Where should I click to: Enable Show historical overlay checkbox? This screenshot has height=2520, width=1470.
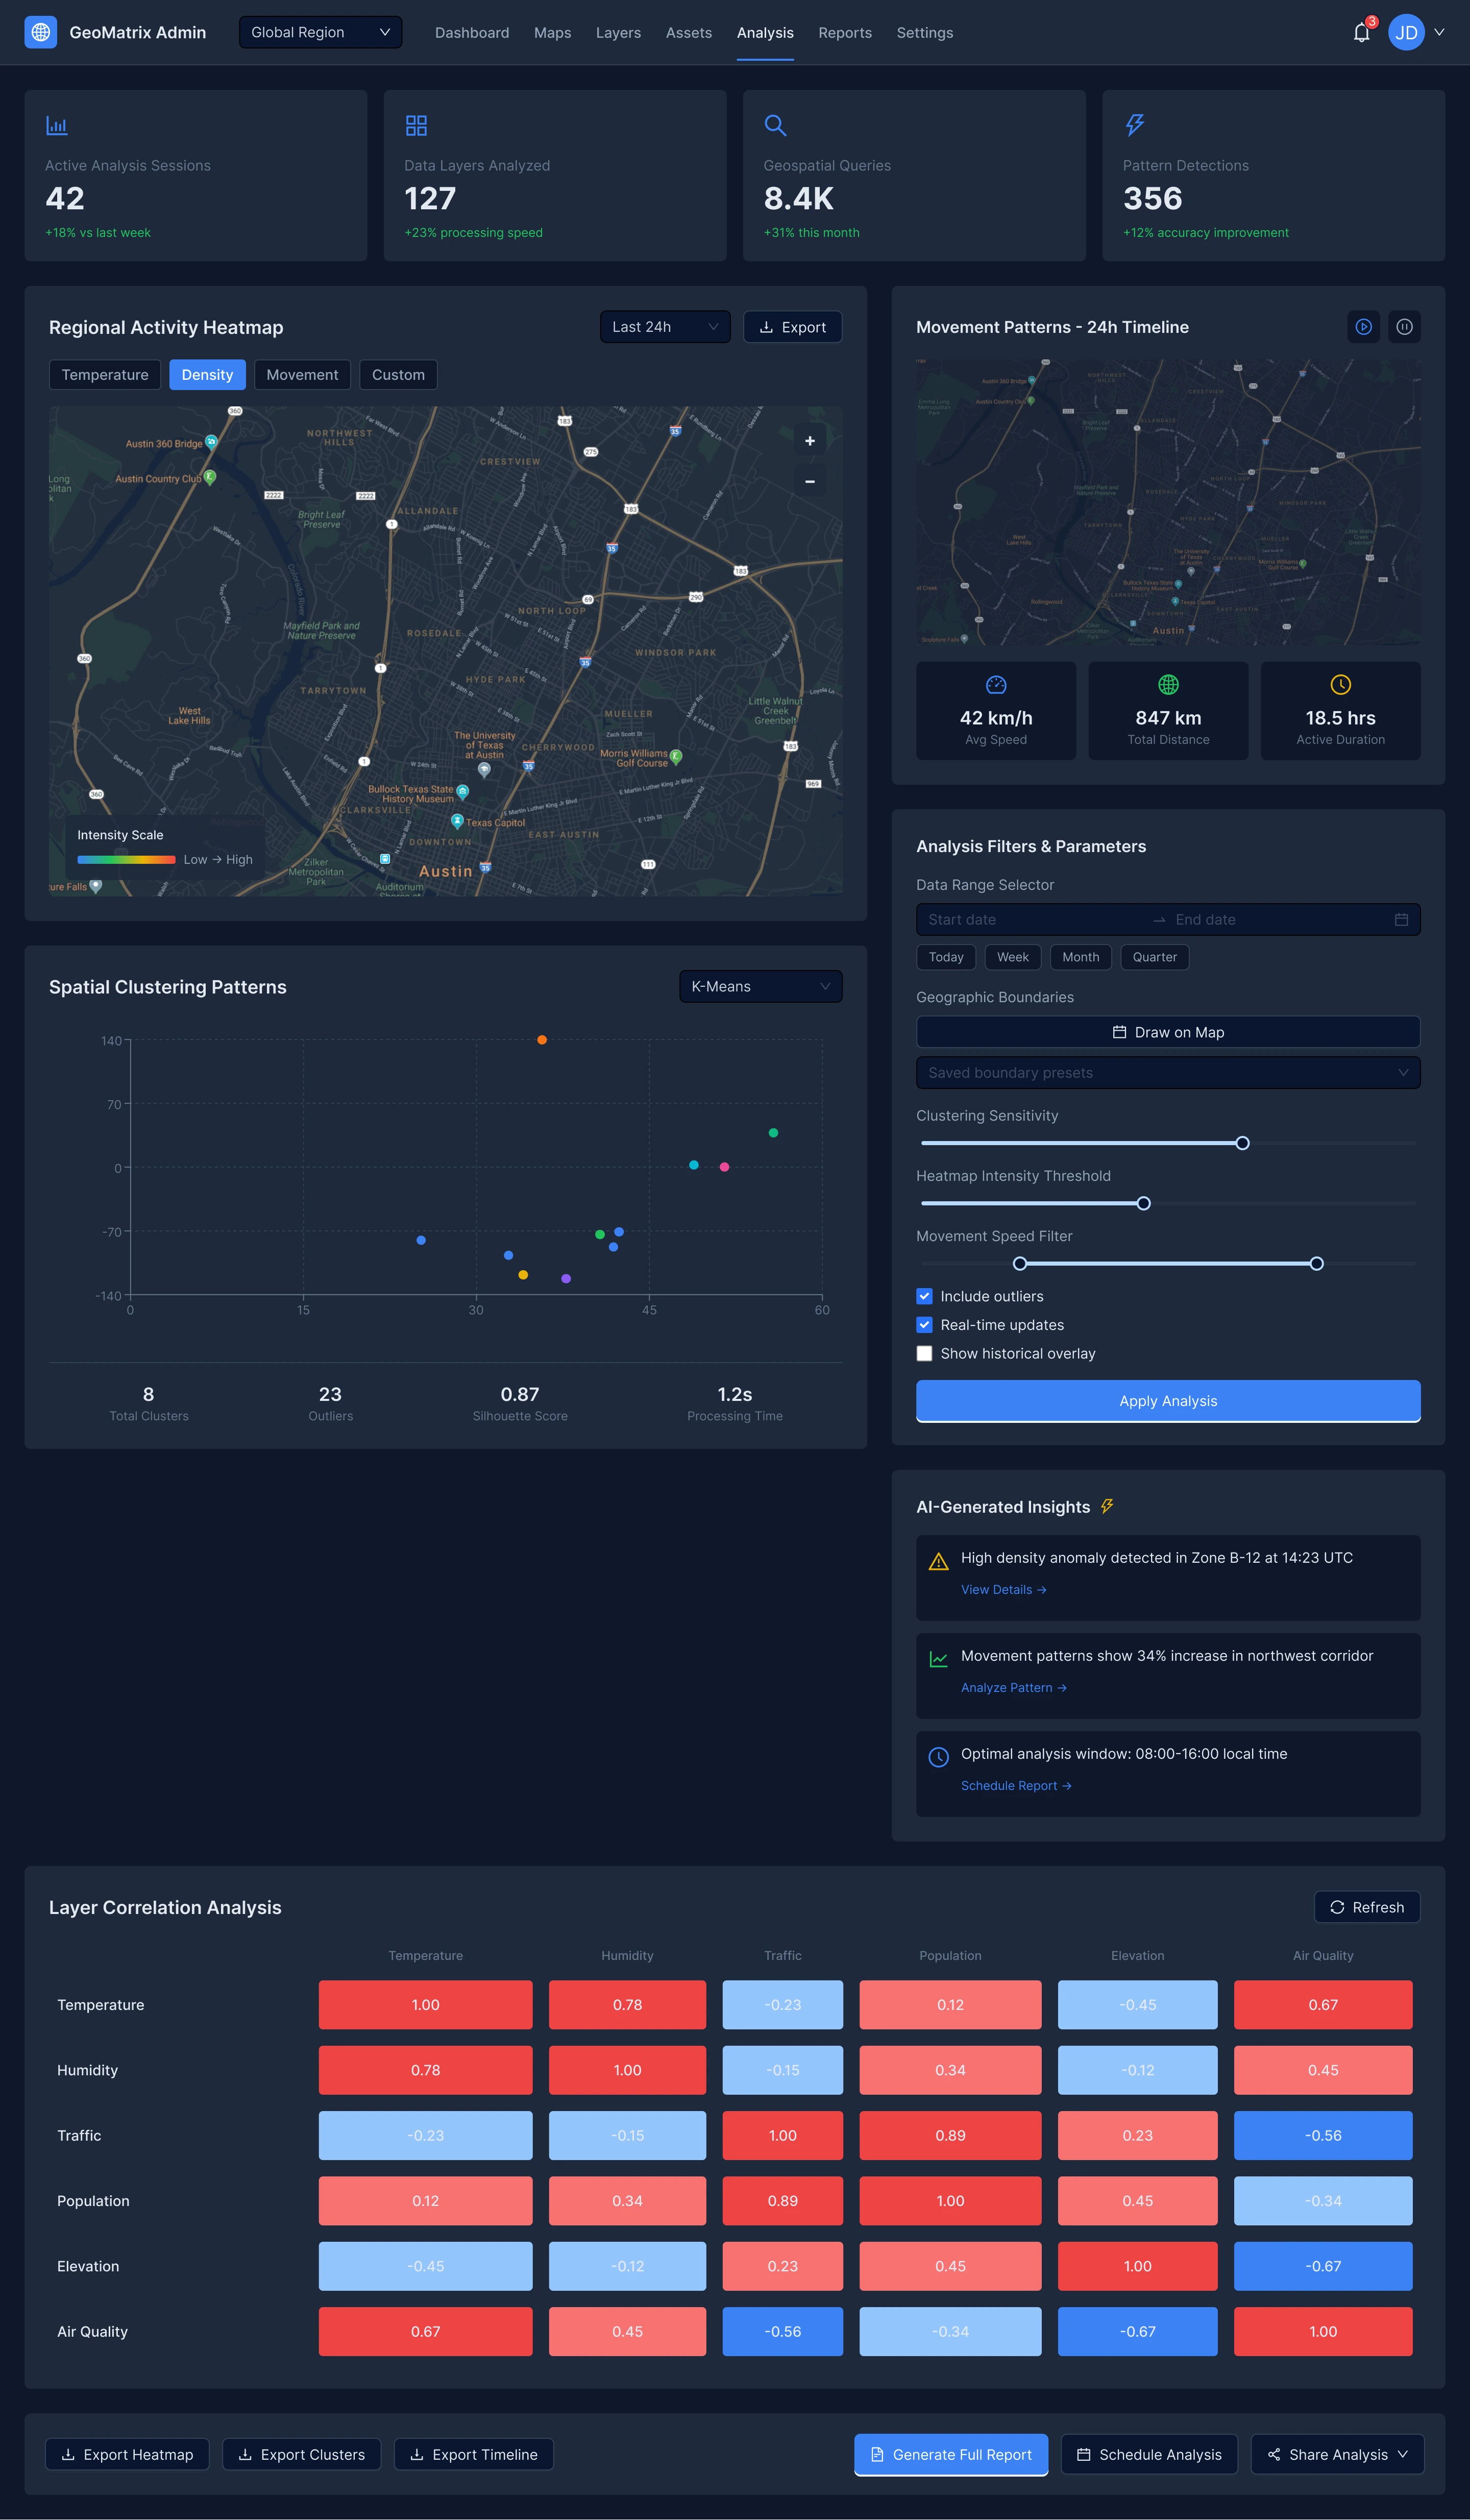coord(924,1353)
